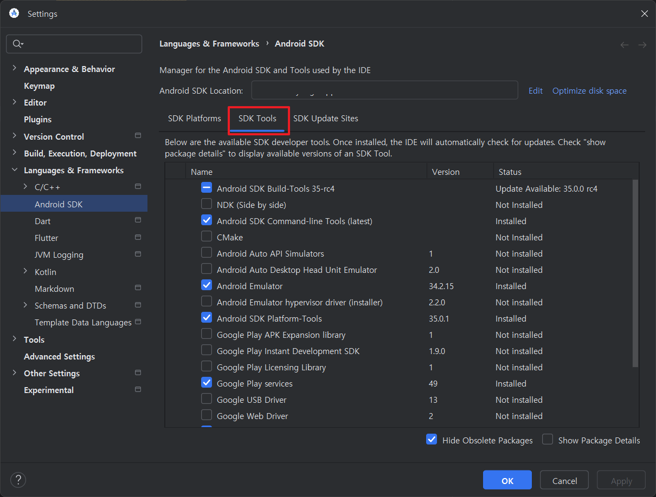Check Google Play Licensing Library

click(x=207, y=367)
